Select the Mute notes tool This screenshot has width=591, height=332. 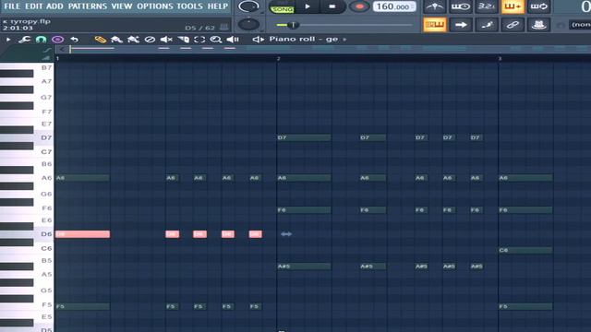(x=166, y=40)
